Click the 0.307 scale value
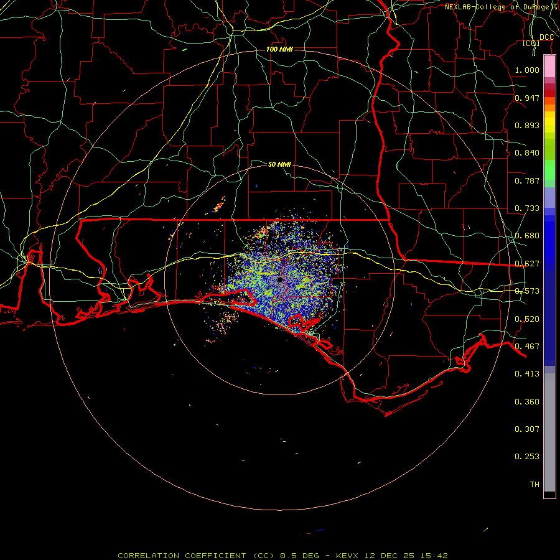The width and height of the screenshot is (560, 560). tap(527, 429)
